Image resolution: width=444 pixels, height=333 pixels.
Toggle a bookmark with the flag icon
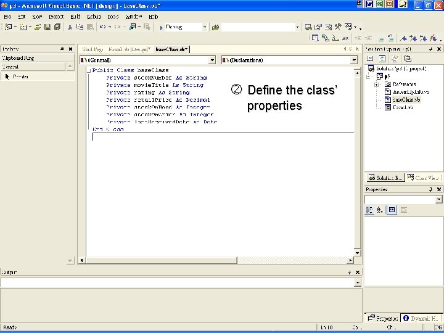click(403, 38)
